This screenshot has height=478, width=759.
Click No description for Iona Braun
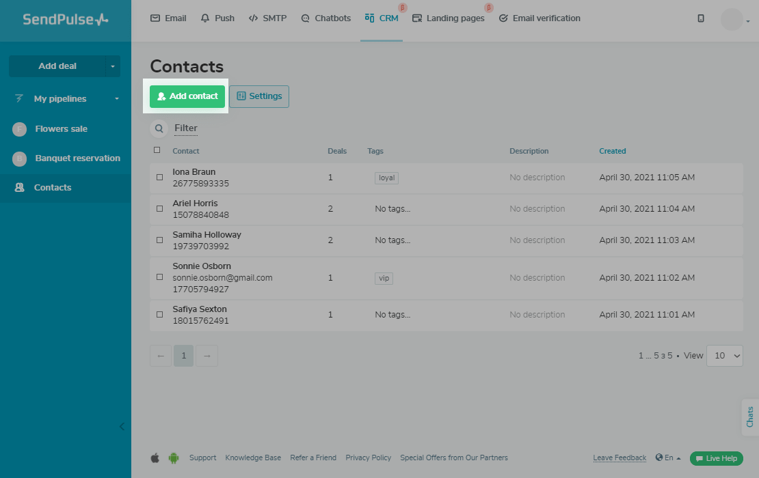pyautogui.click(x=537, y=178)
